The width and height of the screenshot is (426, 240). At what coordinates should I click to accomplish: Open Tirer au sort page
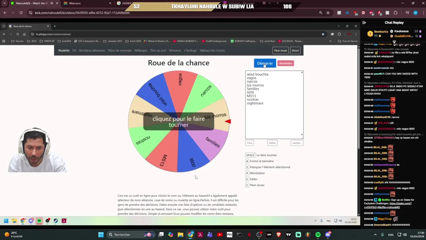pos(158,51)
